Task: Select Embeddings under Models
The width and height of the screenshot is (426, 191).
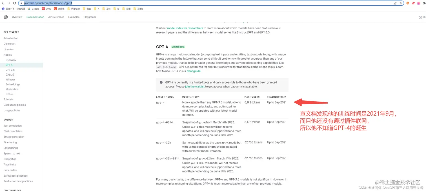Action: [13, 84]
